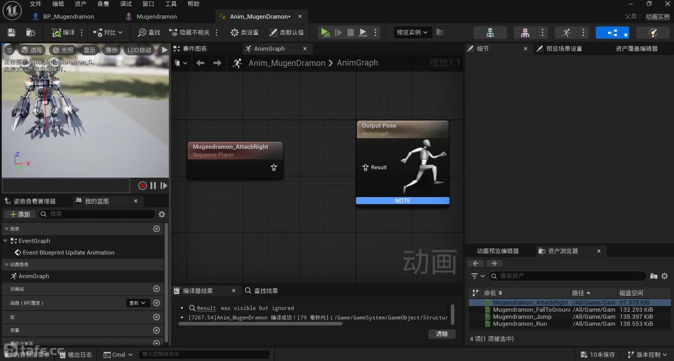This screenshot has width=674, height=361.
Task: Click the Clear (清除) button in compiler results
Action: pyautogui.click(x=442, y=334)
